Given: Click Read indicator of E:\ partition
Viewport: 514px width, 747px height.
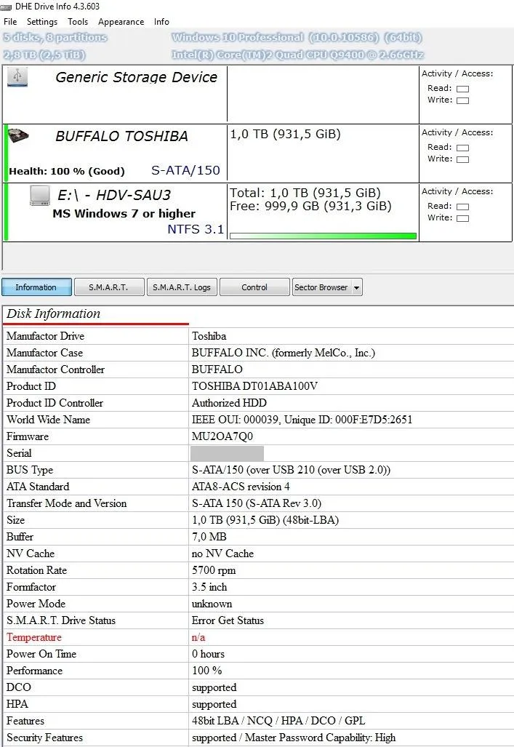Looking at the screenshot, I should 462,207.
